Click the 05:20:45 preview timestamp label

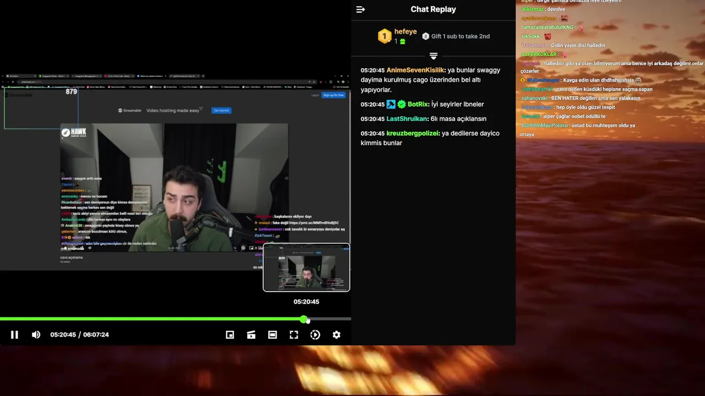pyautogui.click(x=306, y=301)
